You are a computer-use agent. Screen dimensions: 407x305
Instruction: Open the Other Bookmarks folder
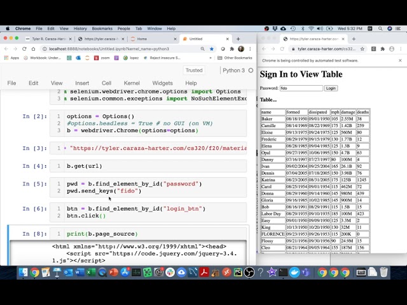235,58
